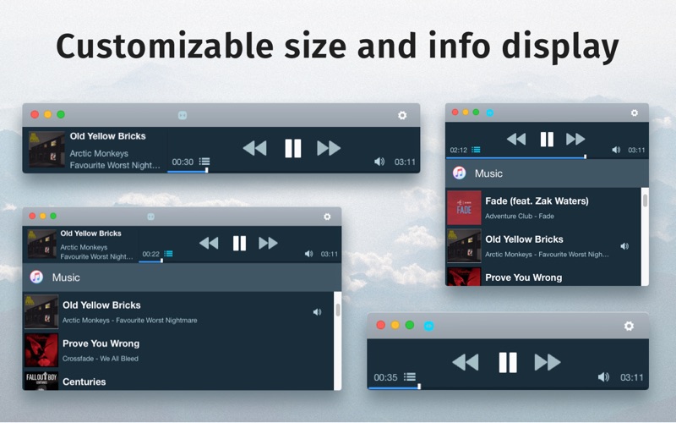Pause playback in the 02:12 player window
Viewport: 676px width, 423px height.
[547, 139]
